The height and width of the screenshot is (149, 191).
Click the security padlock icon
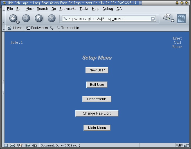point(186,145)
